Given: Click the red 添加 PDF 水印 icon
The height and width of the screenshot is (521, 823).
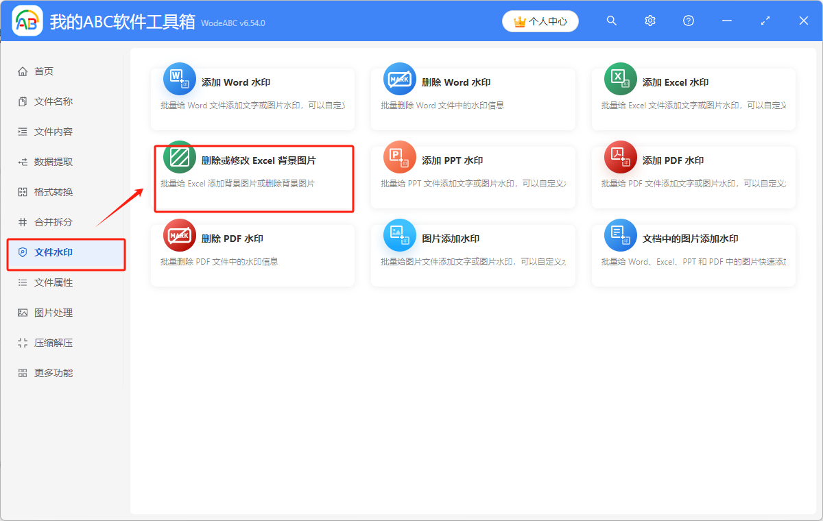Looking at the screenshot, I should (620, 156).
